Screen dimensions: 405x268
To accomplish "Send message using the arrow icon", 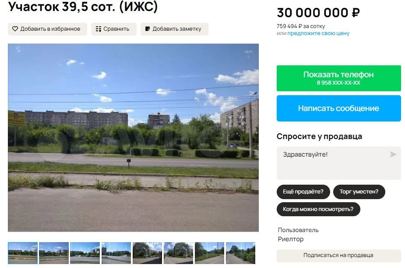I will [x=393, y=154].
